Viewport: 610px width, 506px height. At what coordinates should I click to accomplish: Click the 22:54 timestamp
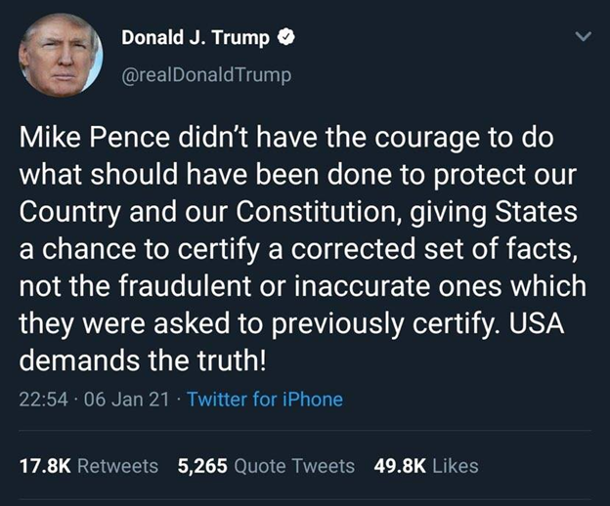coord(44,400)
